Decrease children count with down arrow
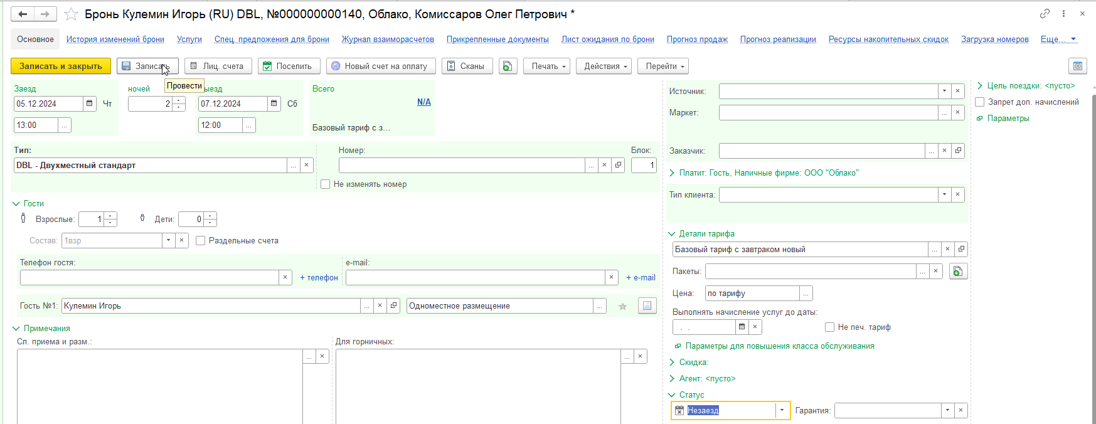1096x424 pixels. click(210, 223)
